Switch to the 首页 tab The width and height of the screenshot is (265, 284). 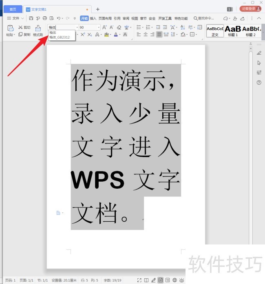coord(13,9)
